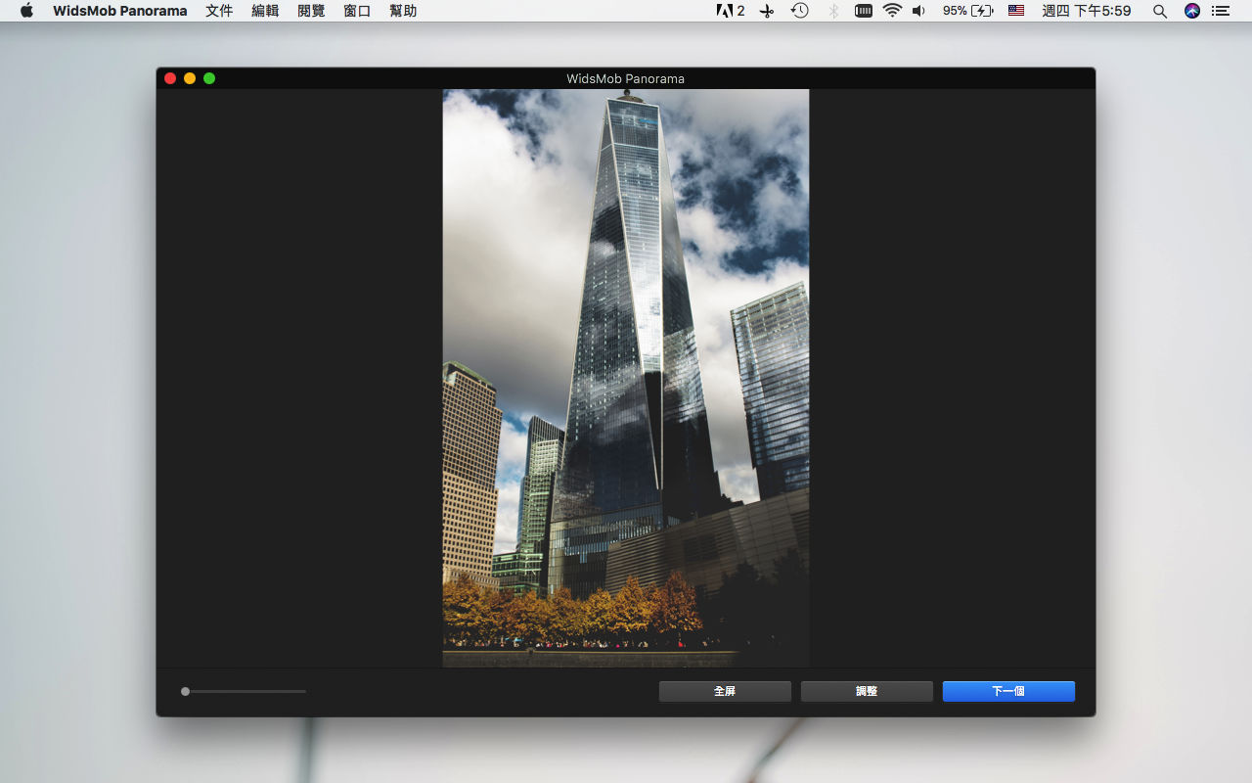Viewport: 1252px width, 783px height.
Task: Click the clock showing 週四 下午5:59
Action: point(1087,11)
